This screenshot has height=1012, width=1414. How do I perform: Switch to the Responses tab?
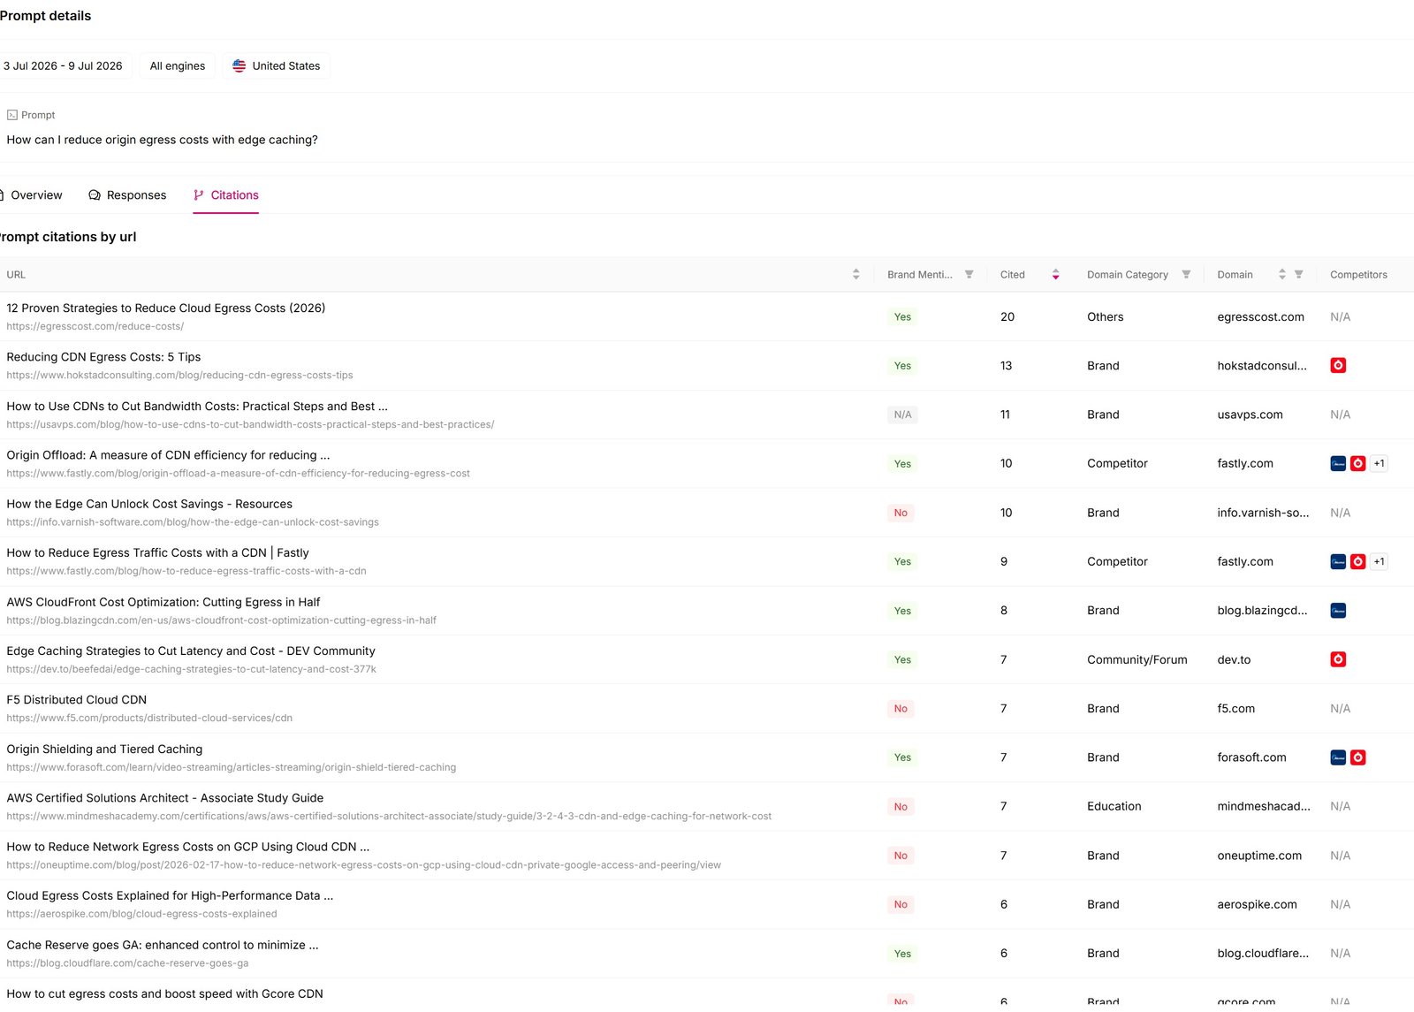(127, 195)
